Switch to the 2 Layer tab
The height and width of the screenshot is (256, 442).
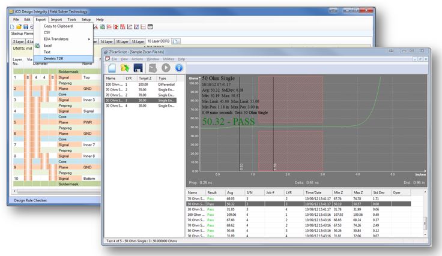[x=19, y=41]
